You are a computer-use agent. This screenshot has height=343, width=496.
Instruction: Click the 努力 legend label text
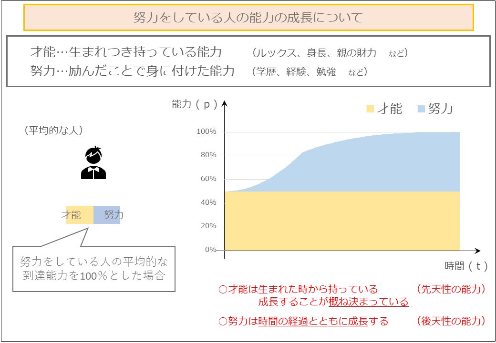coord(440,109)
